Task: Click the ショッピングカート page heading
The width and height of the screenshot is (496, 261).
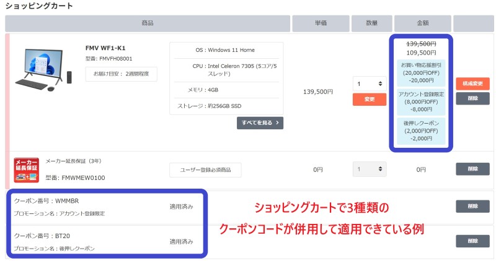Action: (39, 6)
